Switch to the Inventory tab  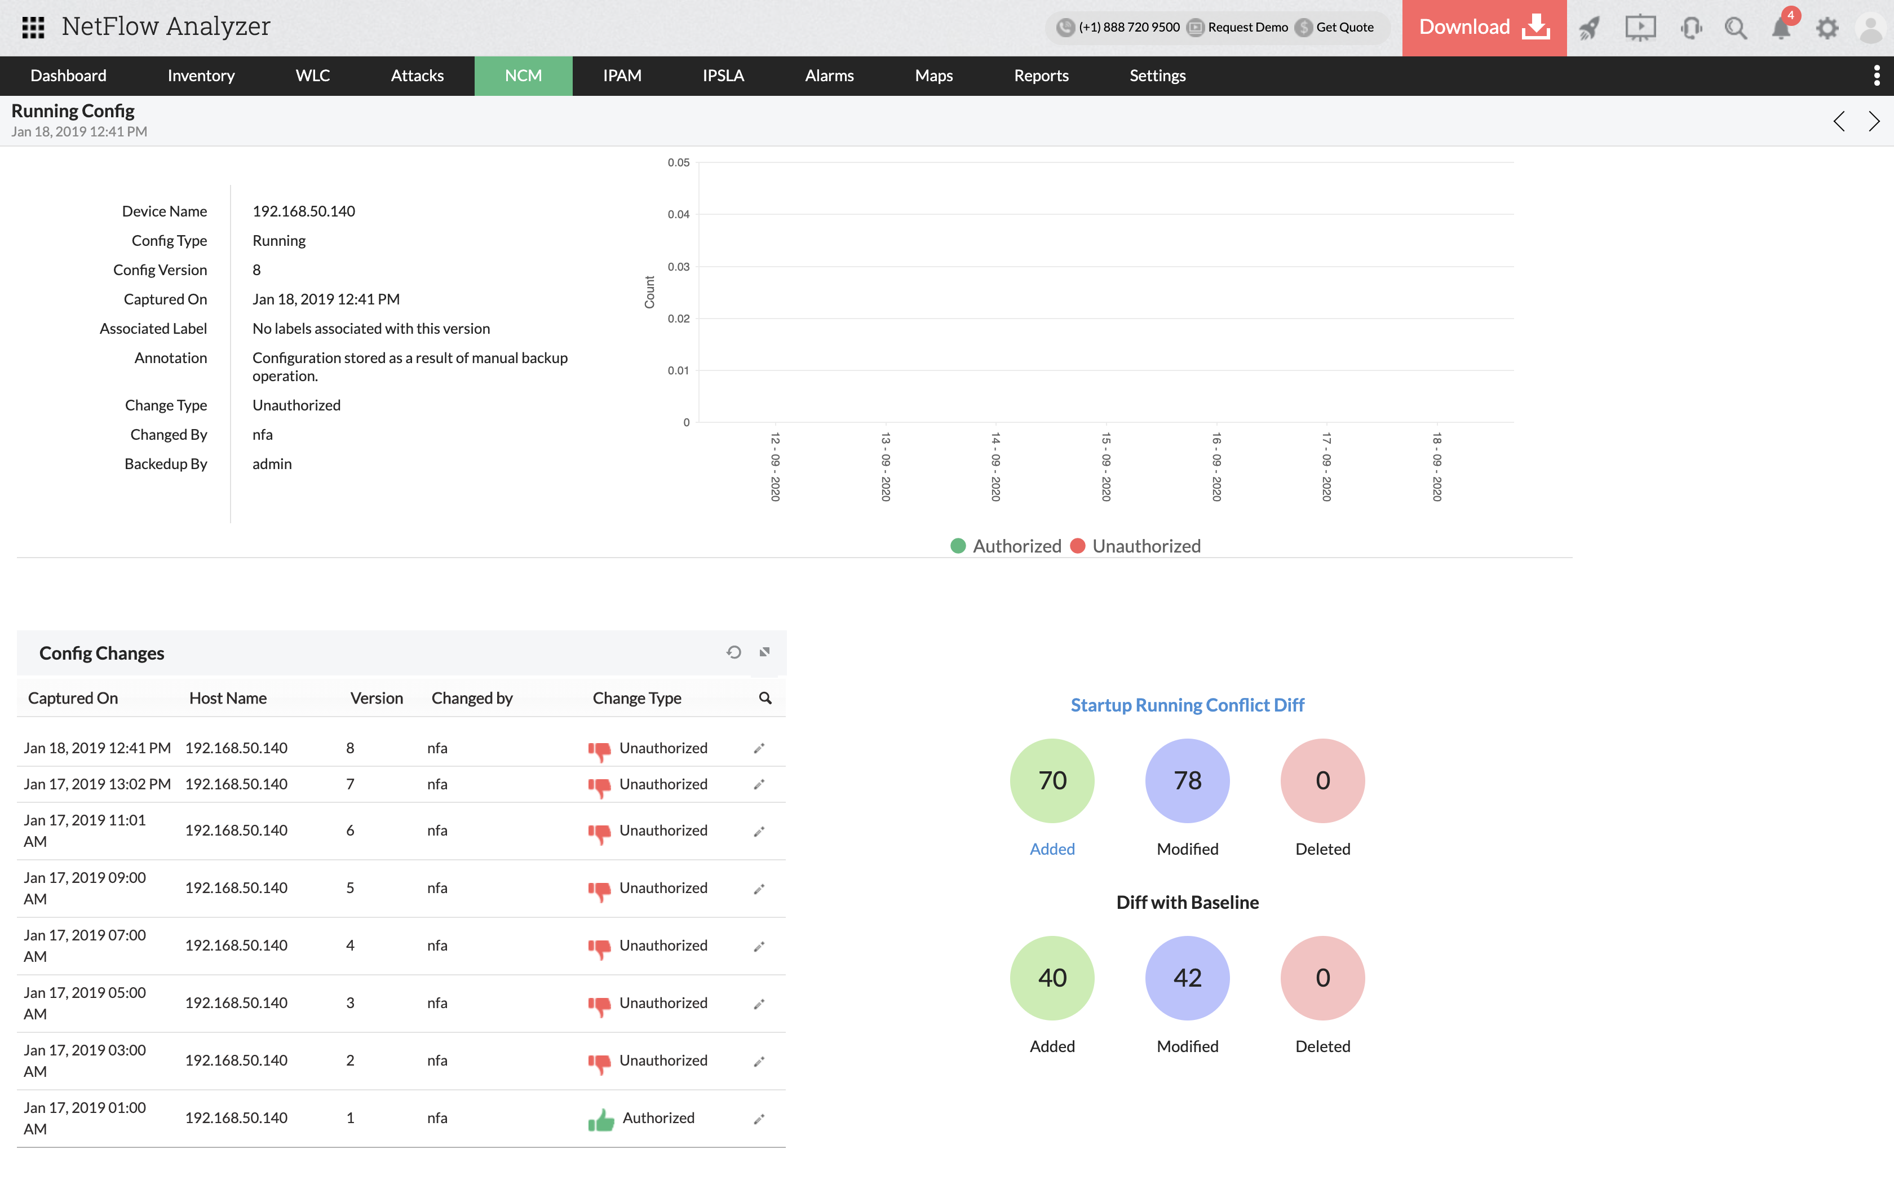[200, 76]
